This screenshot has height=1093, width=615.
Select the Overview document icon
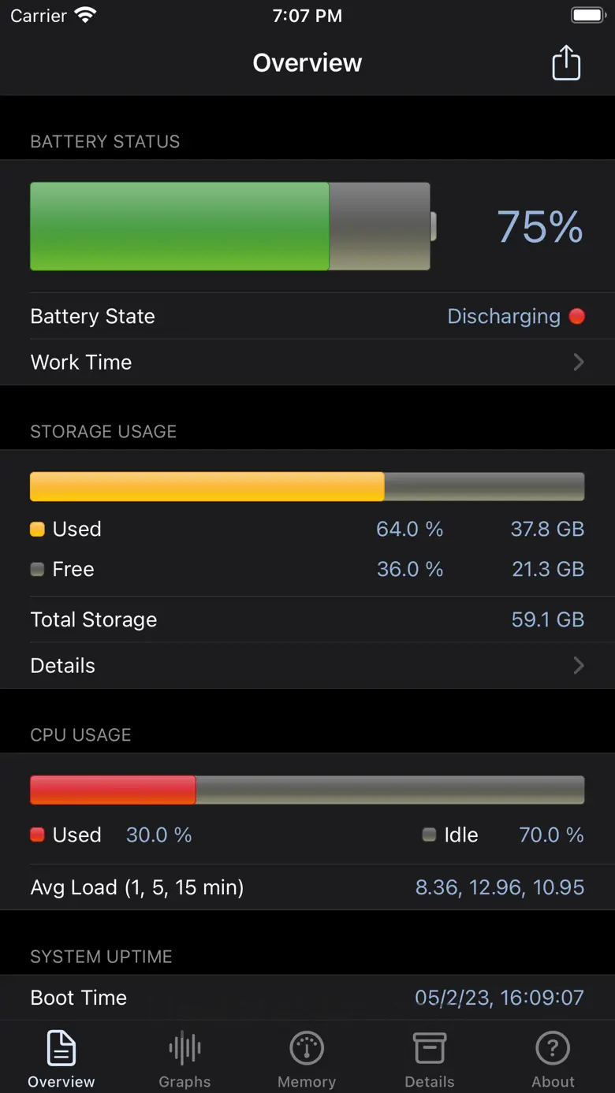pos(61,1049)
